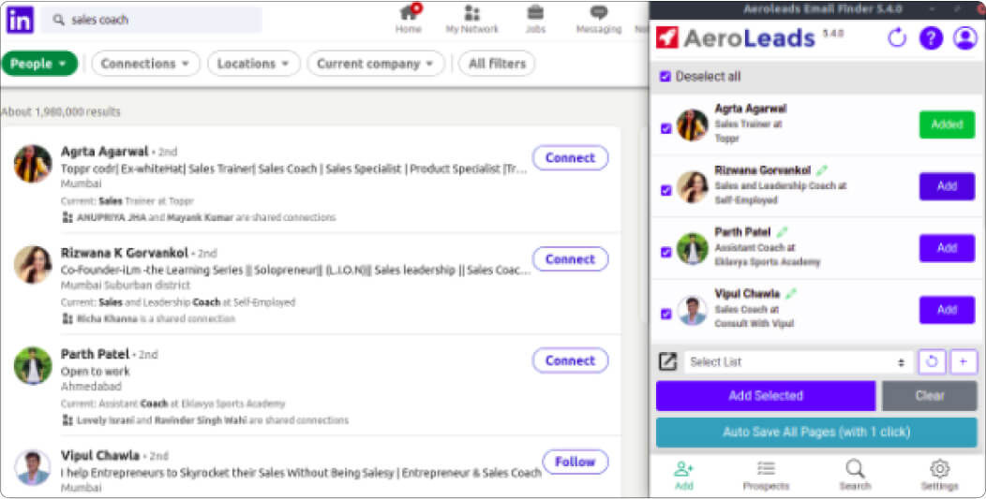Open the AeroLeads Settings tab
The width and height of the screenshot is (986, 499).
pos(939,475)
